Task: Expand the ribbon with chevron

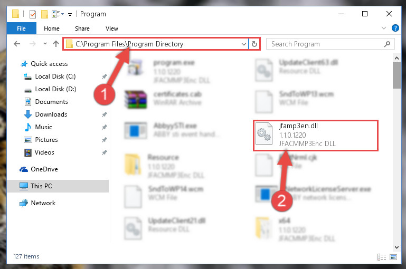Action: tap(384, 28)
